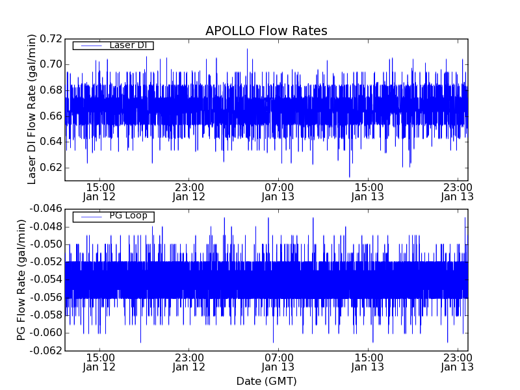Click the 15:00 Jan 13 label under the top plot
Image resolution: width=520 pixels, height=390 pixels.
[x=367, y=192]
